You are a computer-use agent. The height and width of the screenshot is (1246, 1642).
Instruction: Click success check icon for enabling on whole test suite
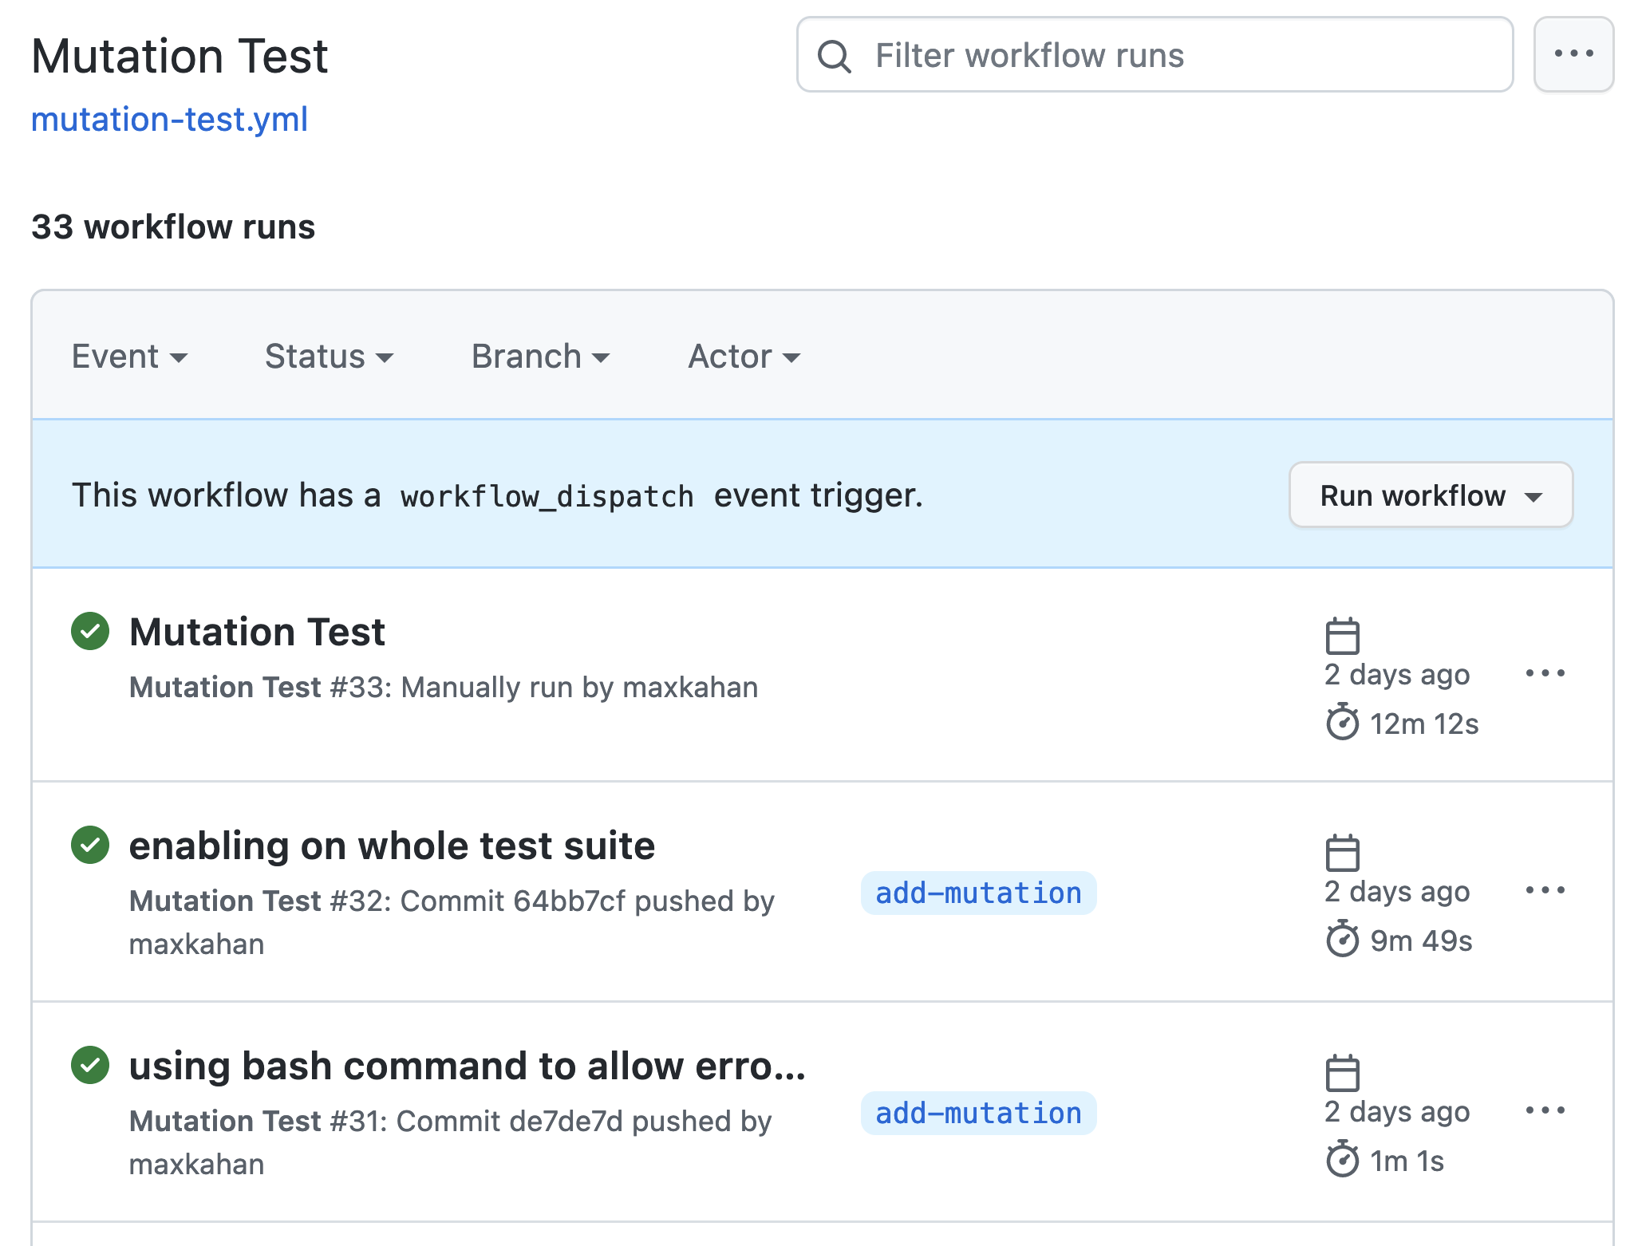(90, 845)
